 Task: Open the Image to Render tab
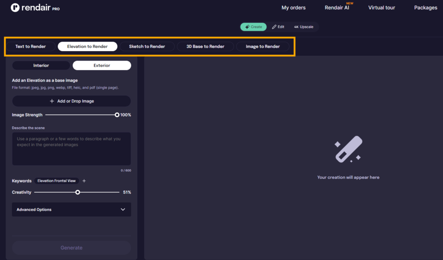tap(263, 46)
